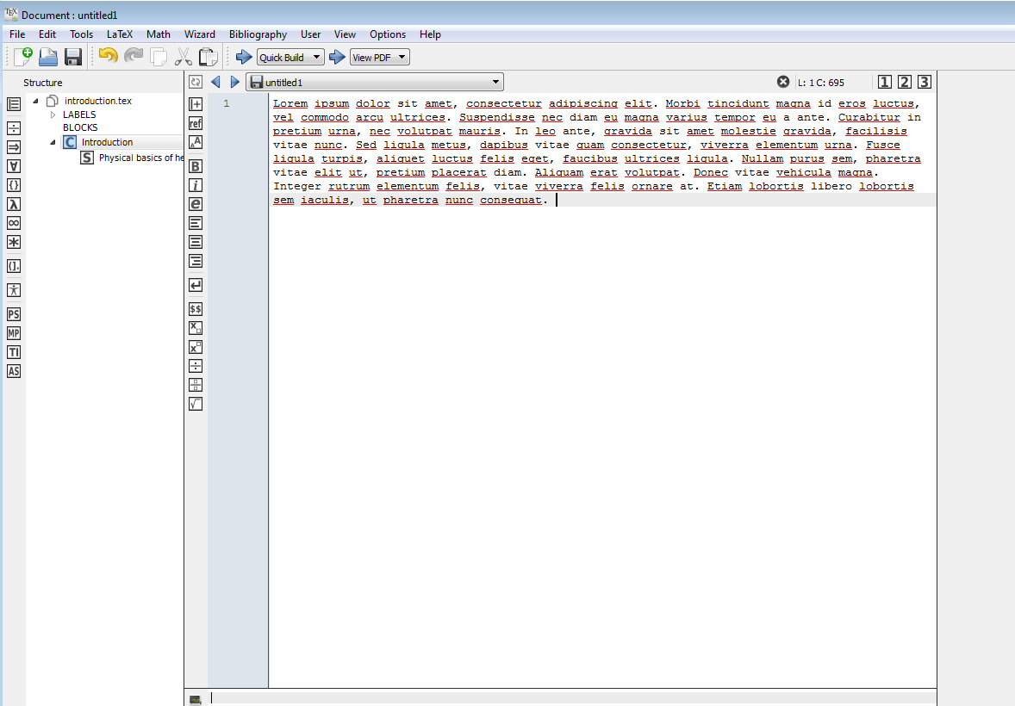Jump to bookmark 3
The height and width of the screenshot is (706, 1015).
click(925, 82)
